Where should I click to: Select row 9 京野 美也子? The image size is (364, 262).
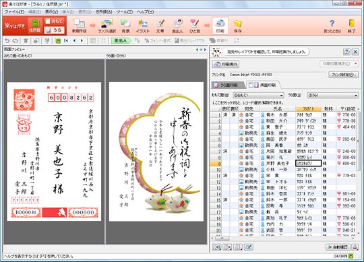point(283,163)
